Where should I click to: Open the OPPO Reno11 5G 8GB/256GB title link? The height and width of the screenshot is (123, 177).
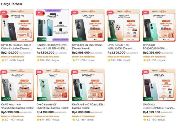tap(52, 106)
